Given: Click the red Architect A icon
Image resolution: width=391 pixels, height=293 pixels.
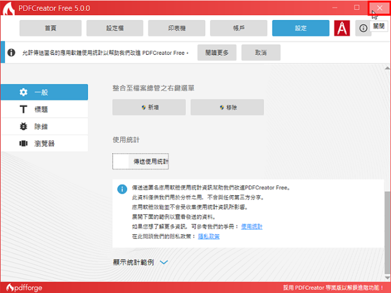Looking at the screenshot, I should (342, 28).
